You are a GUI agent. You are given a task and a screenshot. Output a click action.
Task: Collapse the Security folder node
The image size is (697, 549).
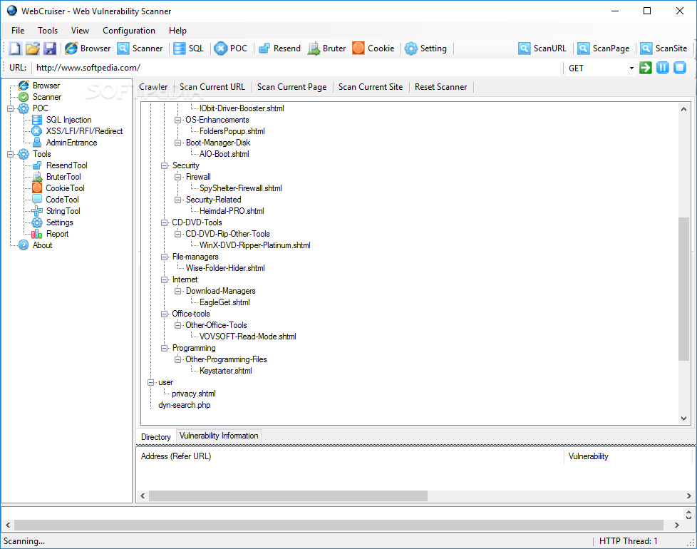tap(164, 165)
